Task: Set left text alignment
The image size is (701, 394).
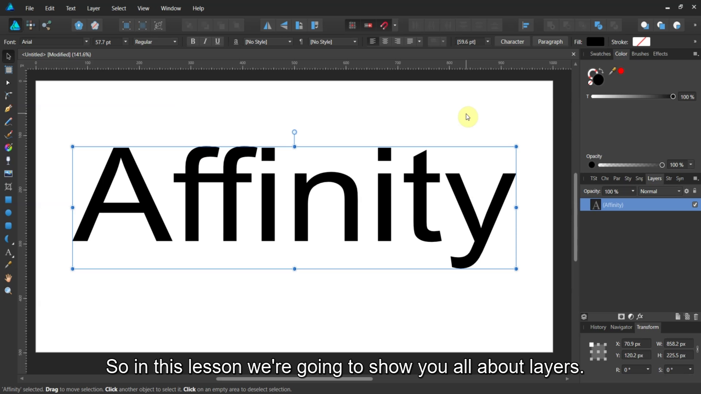Action: click(372, 42)
